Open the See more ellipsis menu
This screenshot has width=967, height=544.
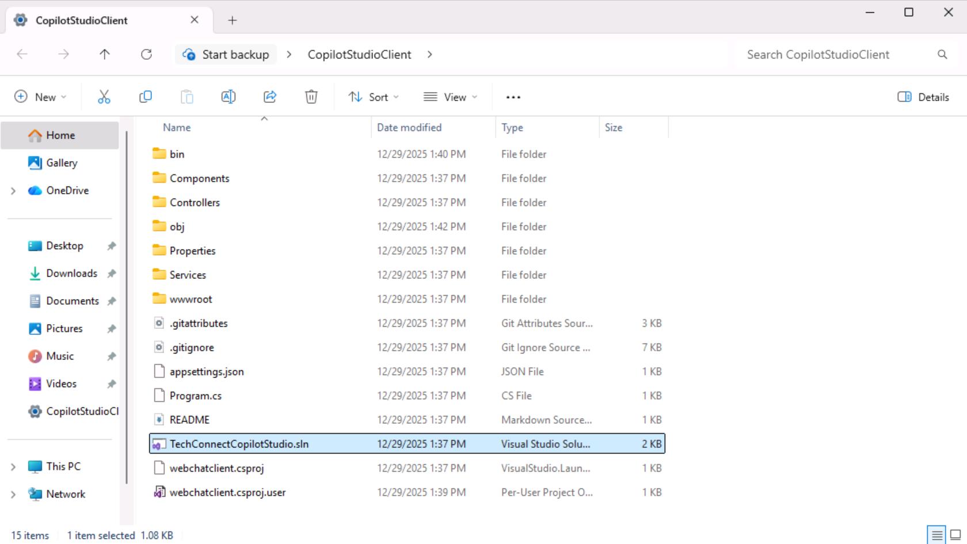(513, 97)
